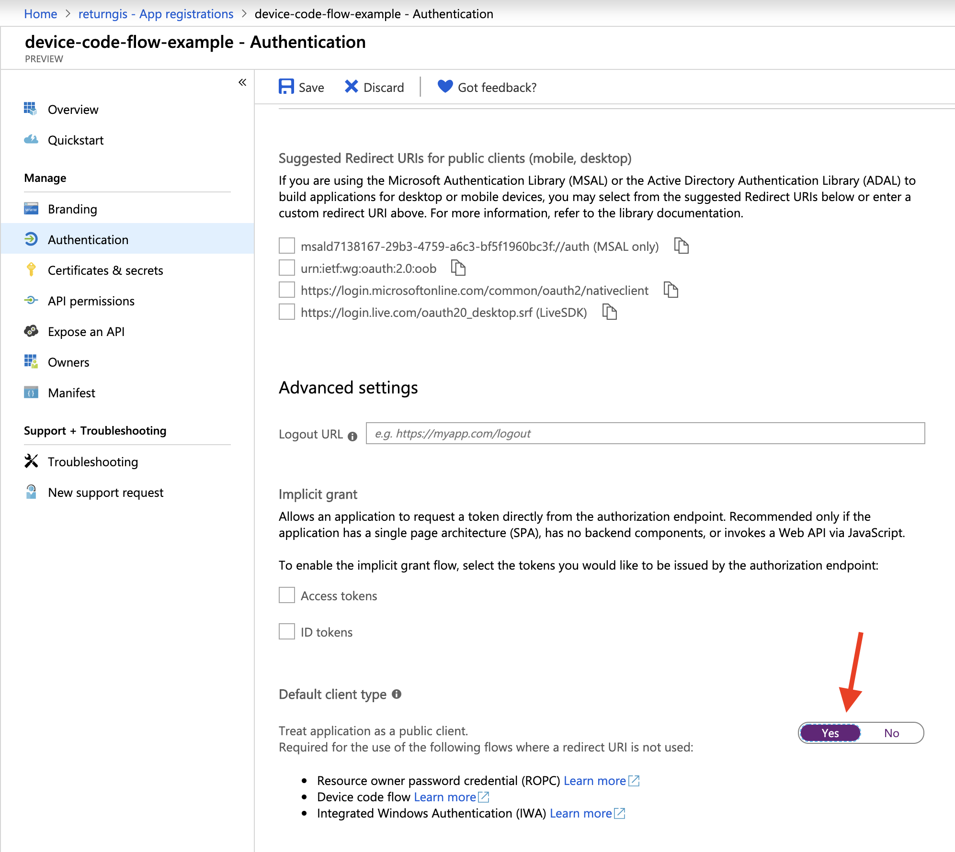Check the urn:ietf:wg:oauth:2.0:oob box
This screenshot has height=852, width=955.
click(287, 268)
